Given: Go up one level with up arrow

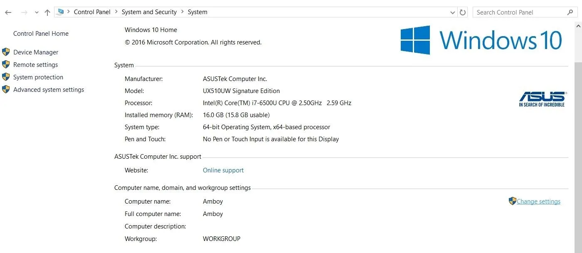Looking at the screenshot, I should pyautogui.click(x=47, y=12).
